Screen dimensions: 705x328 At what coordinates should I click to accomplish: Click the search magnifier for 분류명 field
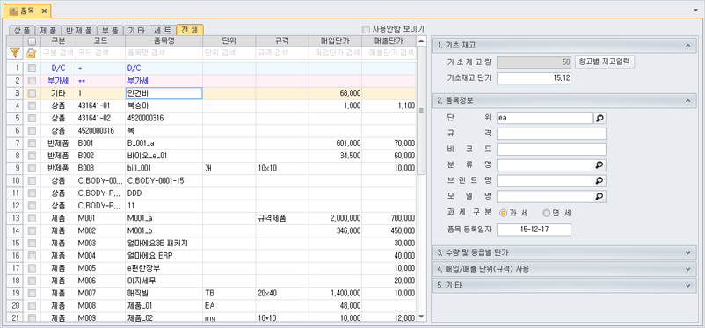[600, 165]
